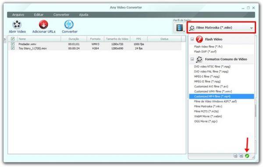The image size is (263, 167).
Task: Open the Arquivo menu
Action: click(18, 15)
